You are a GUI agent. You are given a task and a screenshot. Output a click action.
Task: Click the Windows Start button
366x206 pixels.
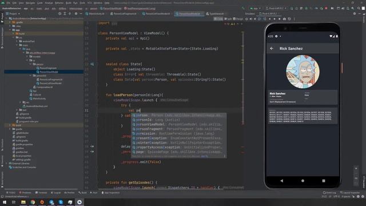pyautogui.click(x=5, y=202)
